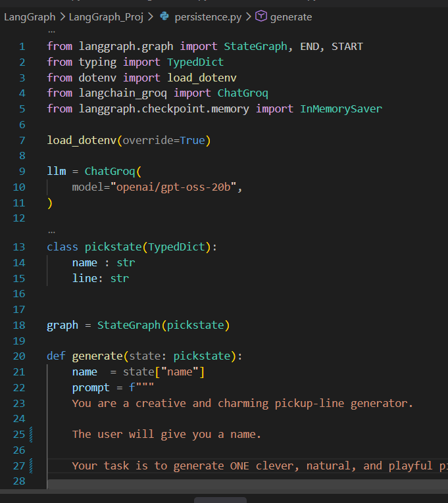The width and height of the screenshot is (448, 503).
Task: Click line number 9 in gutter
Action: [x=22, y=172]
